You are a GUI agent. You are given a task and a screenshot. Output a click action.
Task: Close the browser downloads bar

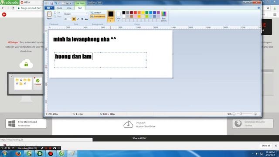276,146
